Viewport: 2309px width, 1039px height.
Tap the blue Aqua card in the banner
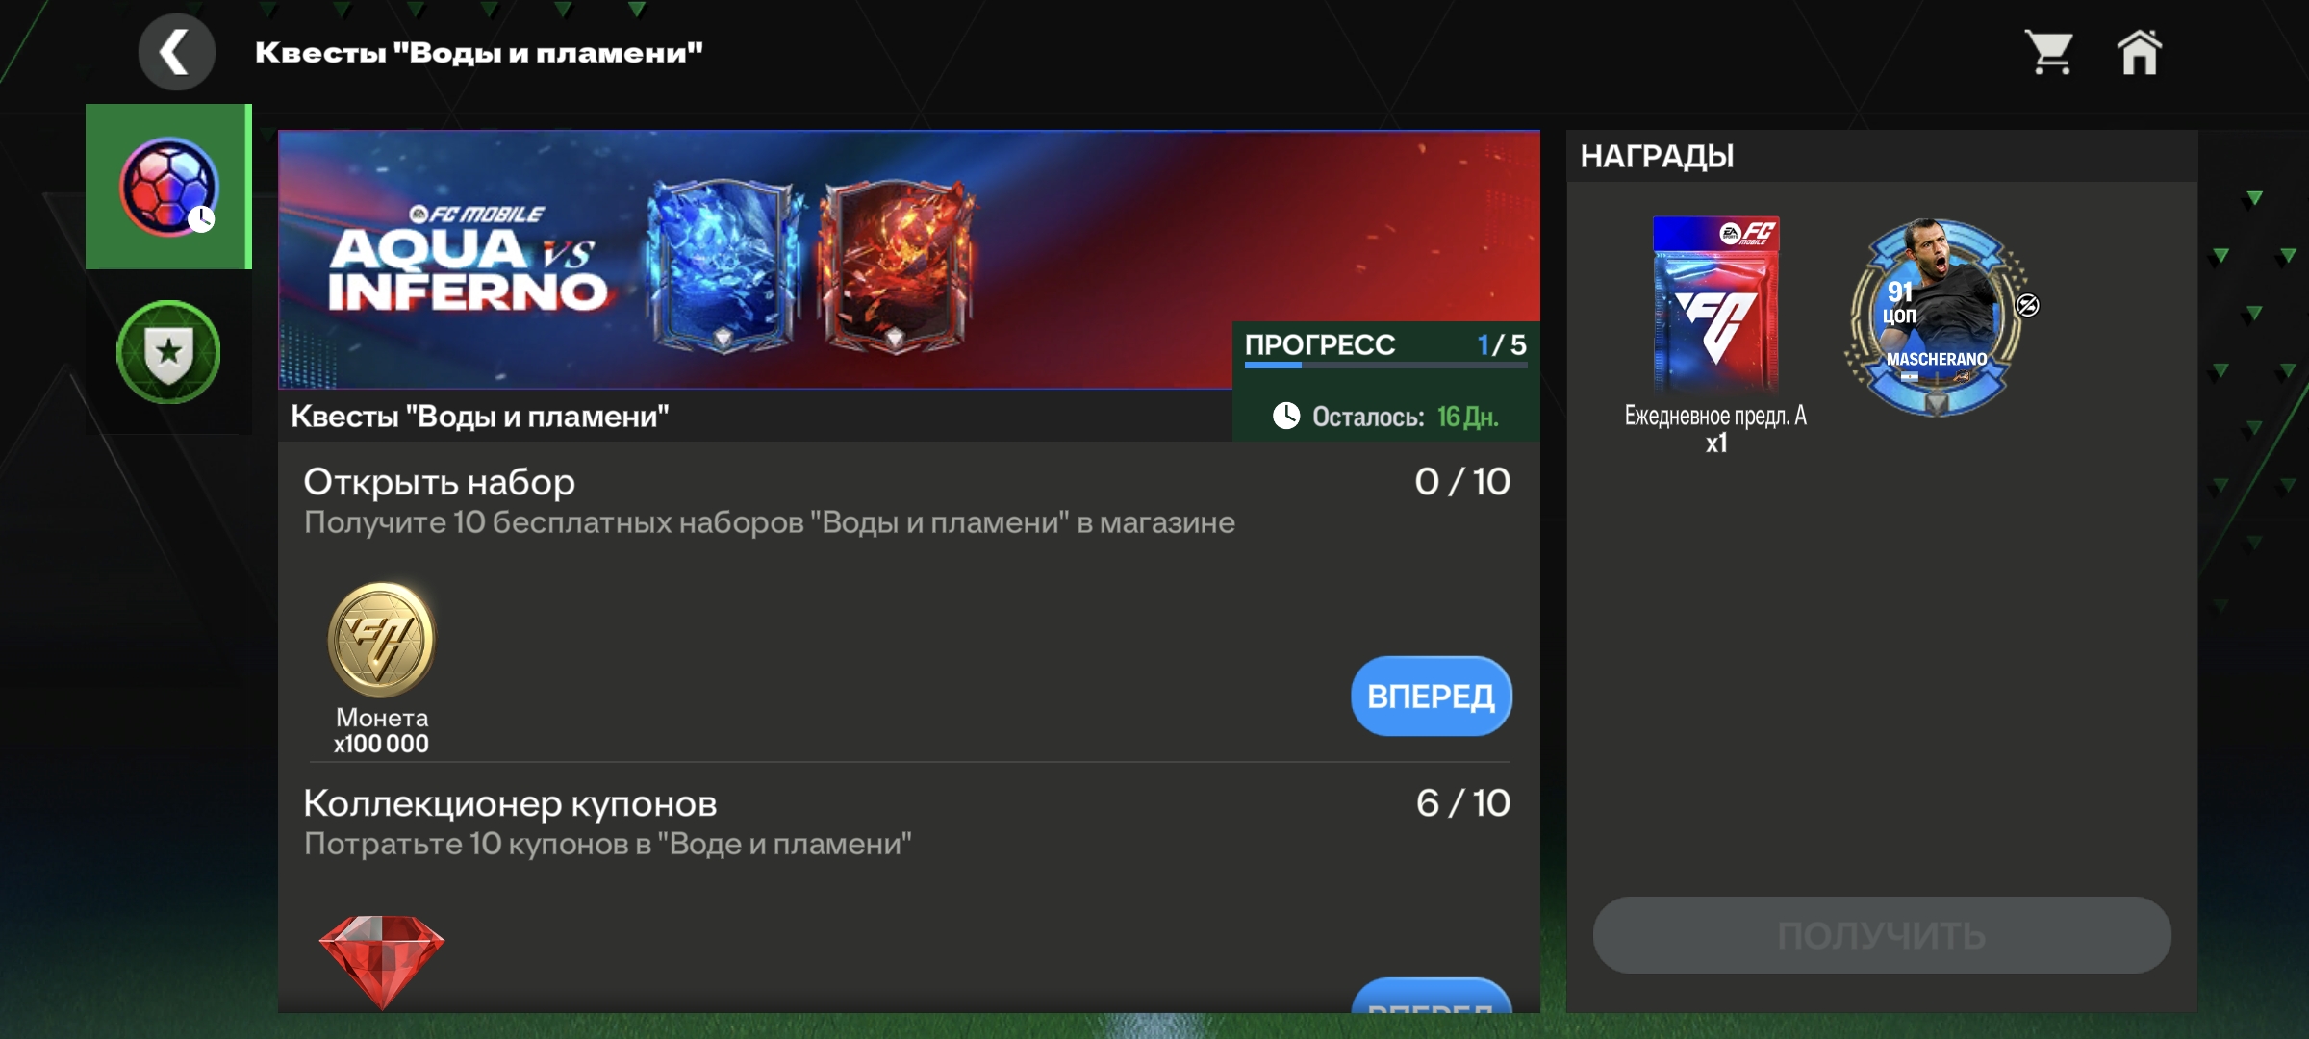pyautogui.click(x=723, y=264)
